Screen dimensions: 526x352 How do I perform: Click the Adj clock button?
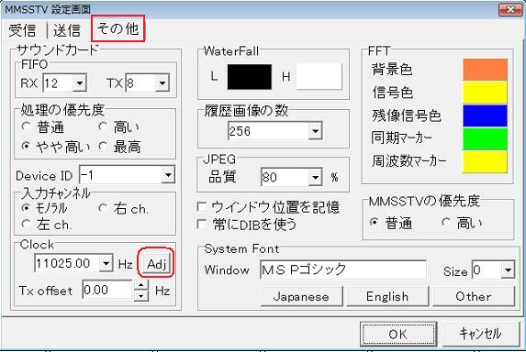click(156, 264)
